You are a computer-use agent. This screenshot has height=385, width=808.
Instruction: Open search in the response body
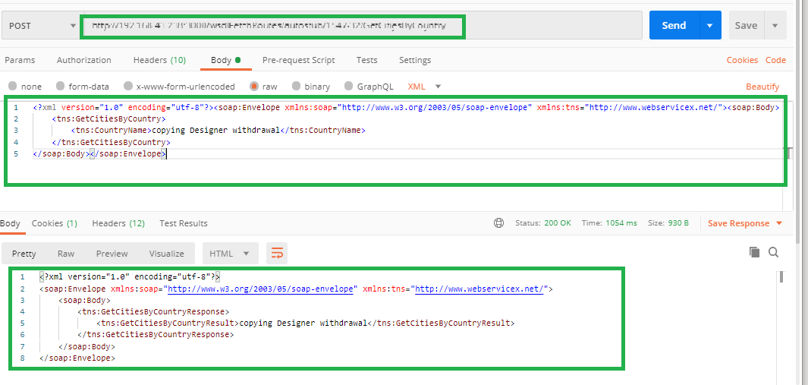pyautogui.click(x=773, y=252)
